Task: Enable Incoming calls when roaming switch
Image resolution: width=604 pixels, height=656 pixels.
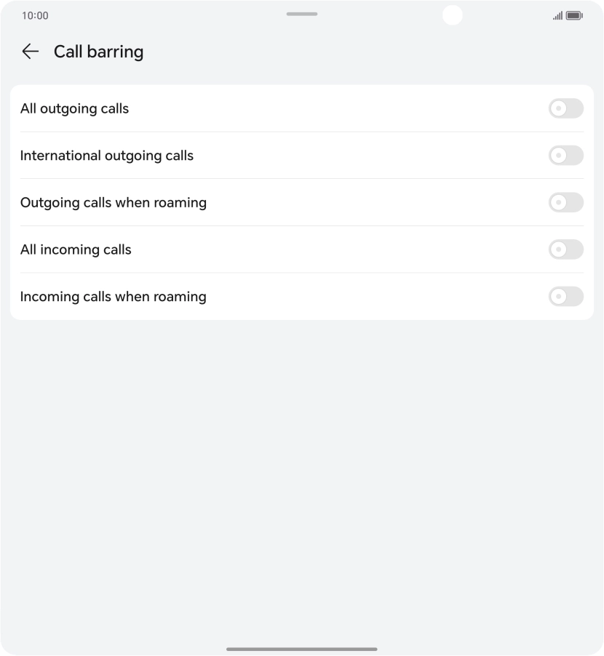Action: [x=565, y=297]
